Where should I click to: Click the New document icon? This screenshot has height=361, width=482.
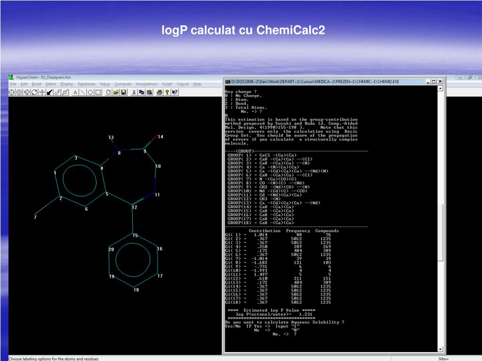108,93
